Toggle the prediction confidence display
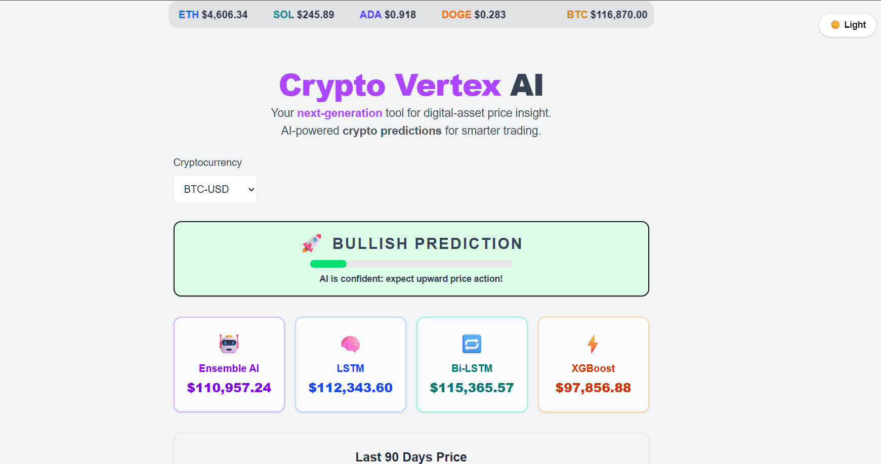Image resolution: width=881 pixels, height=464 pixels. (x=411, y=264)
